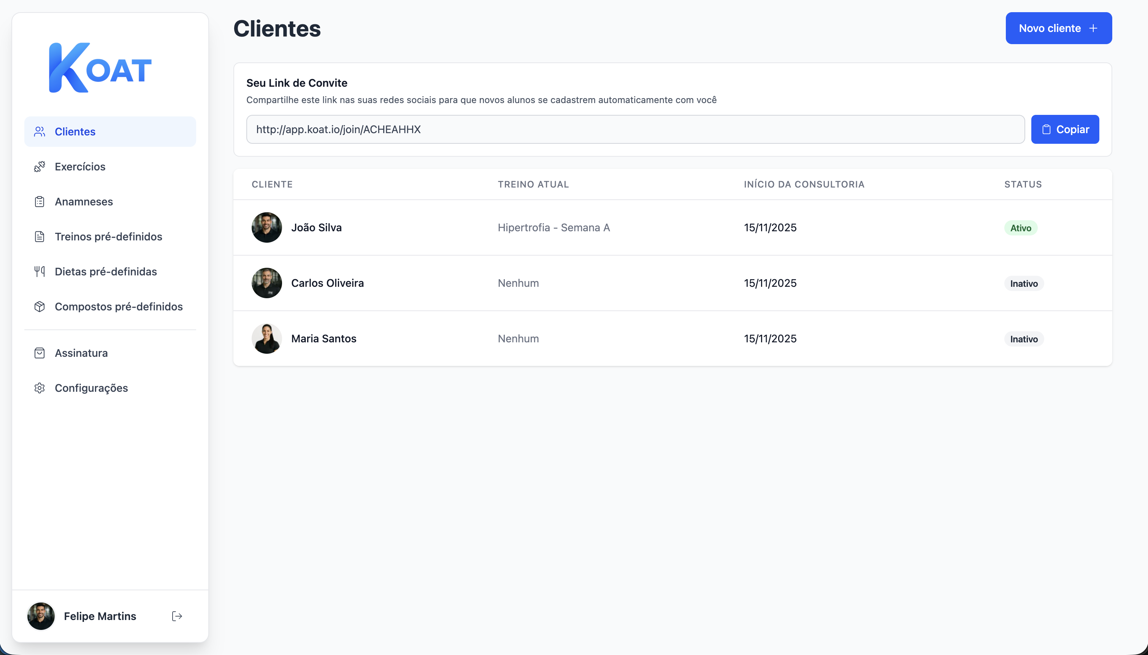Select the wallet icon next to Assinatura
This screenshot has width=1148, height=655.
[40, 353]
